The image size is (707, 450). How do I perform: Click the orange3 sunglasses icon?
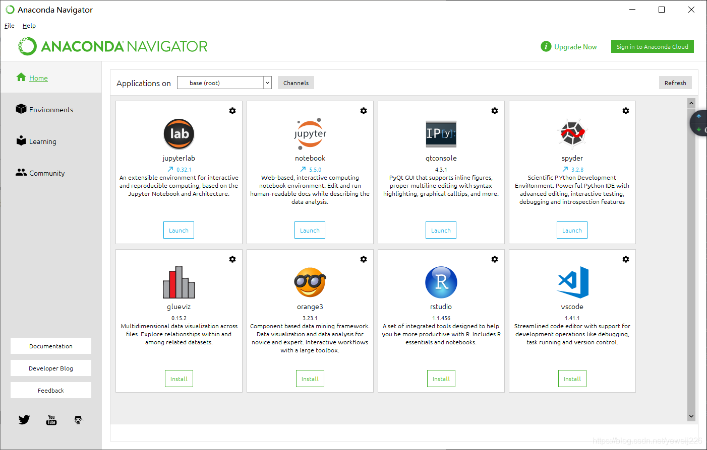coord(310,282)
